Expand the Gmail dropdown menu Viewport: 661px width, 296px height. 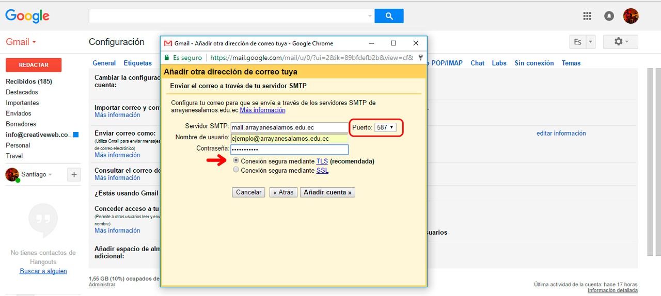21,42
